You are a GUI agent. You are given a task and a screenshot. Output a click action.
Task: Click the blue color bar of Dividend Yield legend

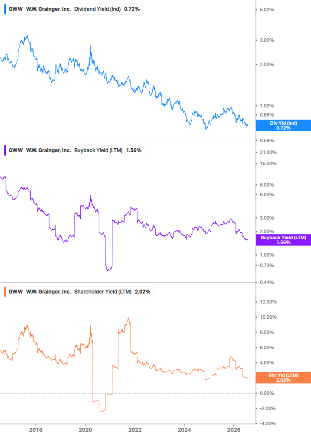(5, 9)
